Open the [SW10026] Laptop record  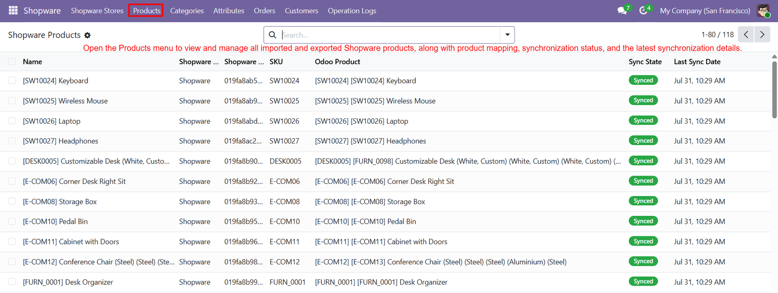52,121
